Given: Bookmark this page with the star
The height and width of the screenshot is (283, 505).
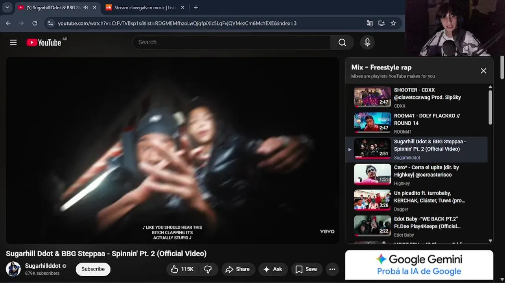Looking at the screenshot, I should click(393, 23).
